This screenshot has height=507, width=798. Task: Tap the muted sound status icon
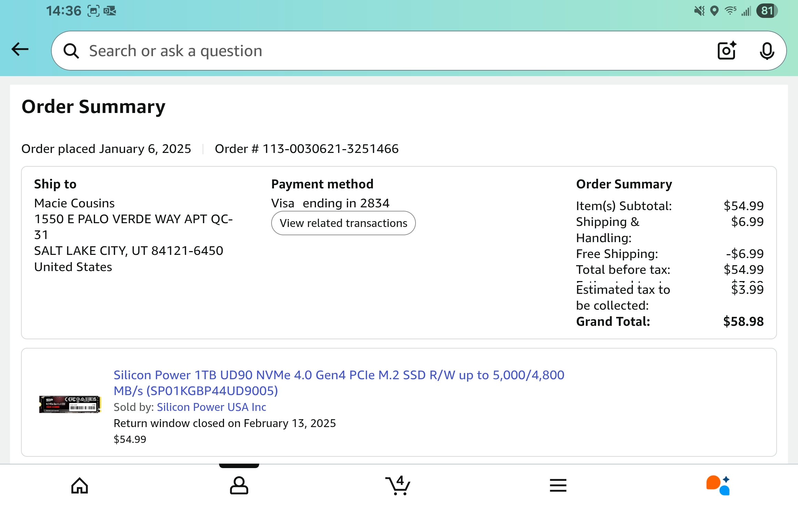coord(699,11)
